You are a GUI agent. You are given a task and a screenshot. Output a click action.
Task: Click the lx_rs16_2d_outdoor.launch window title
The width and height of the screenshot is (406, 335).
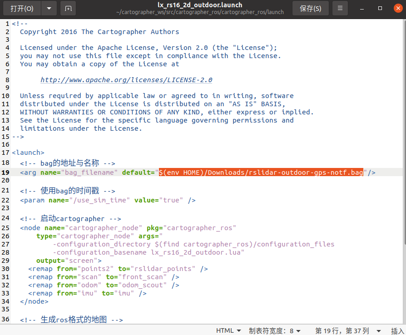(200, 5)
